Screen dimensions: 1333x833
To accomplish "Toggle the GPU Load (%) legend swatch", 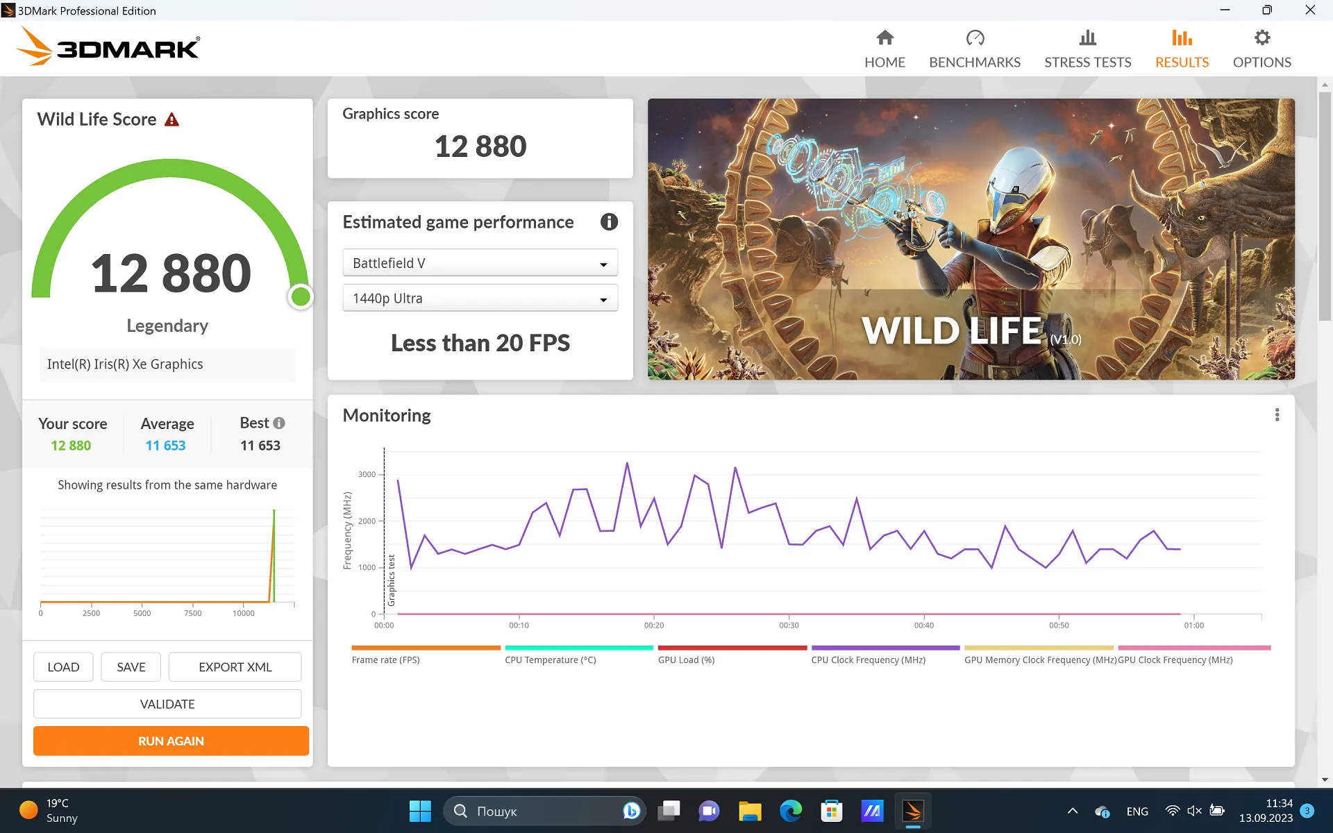I will coord(732,648).
